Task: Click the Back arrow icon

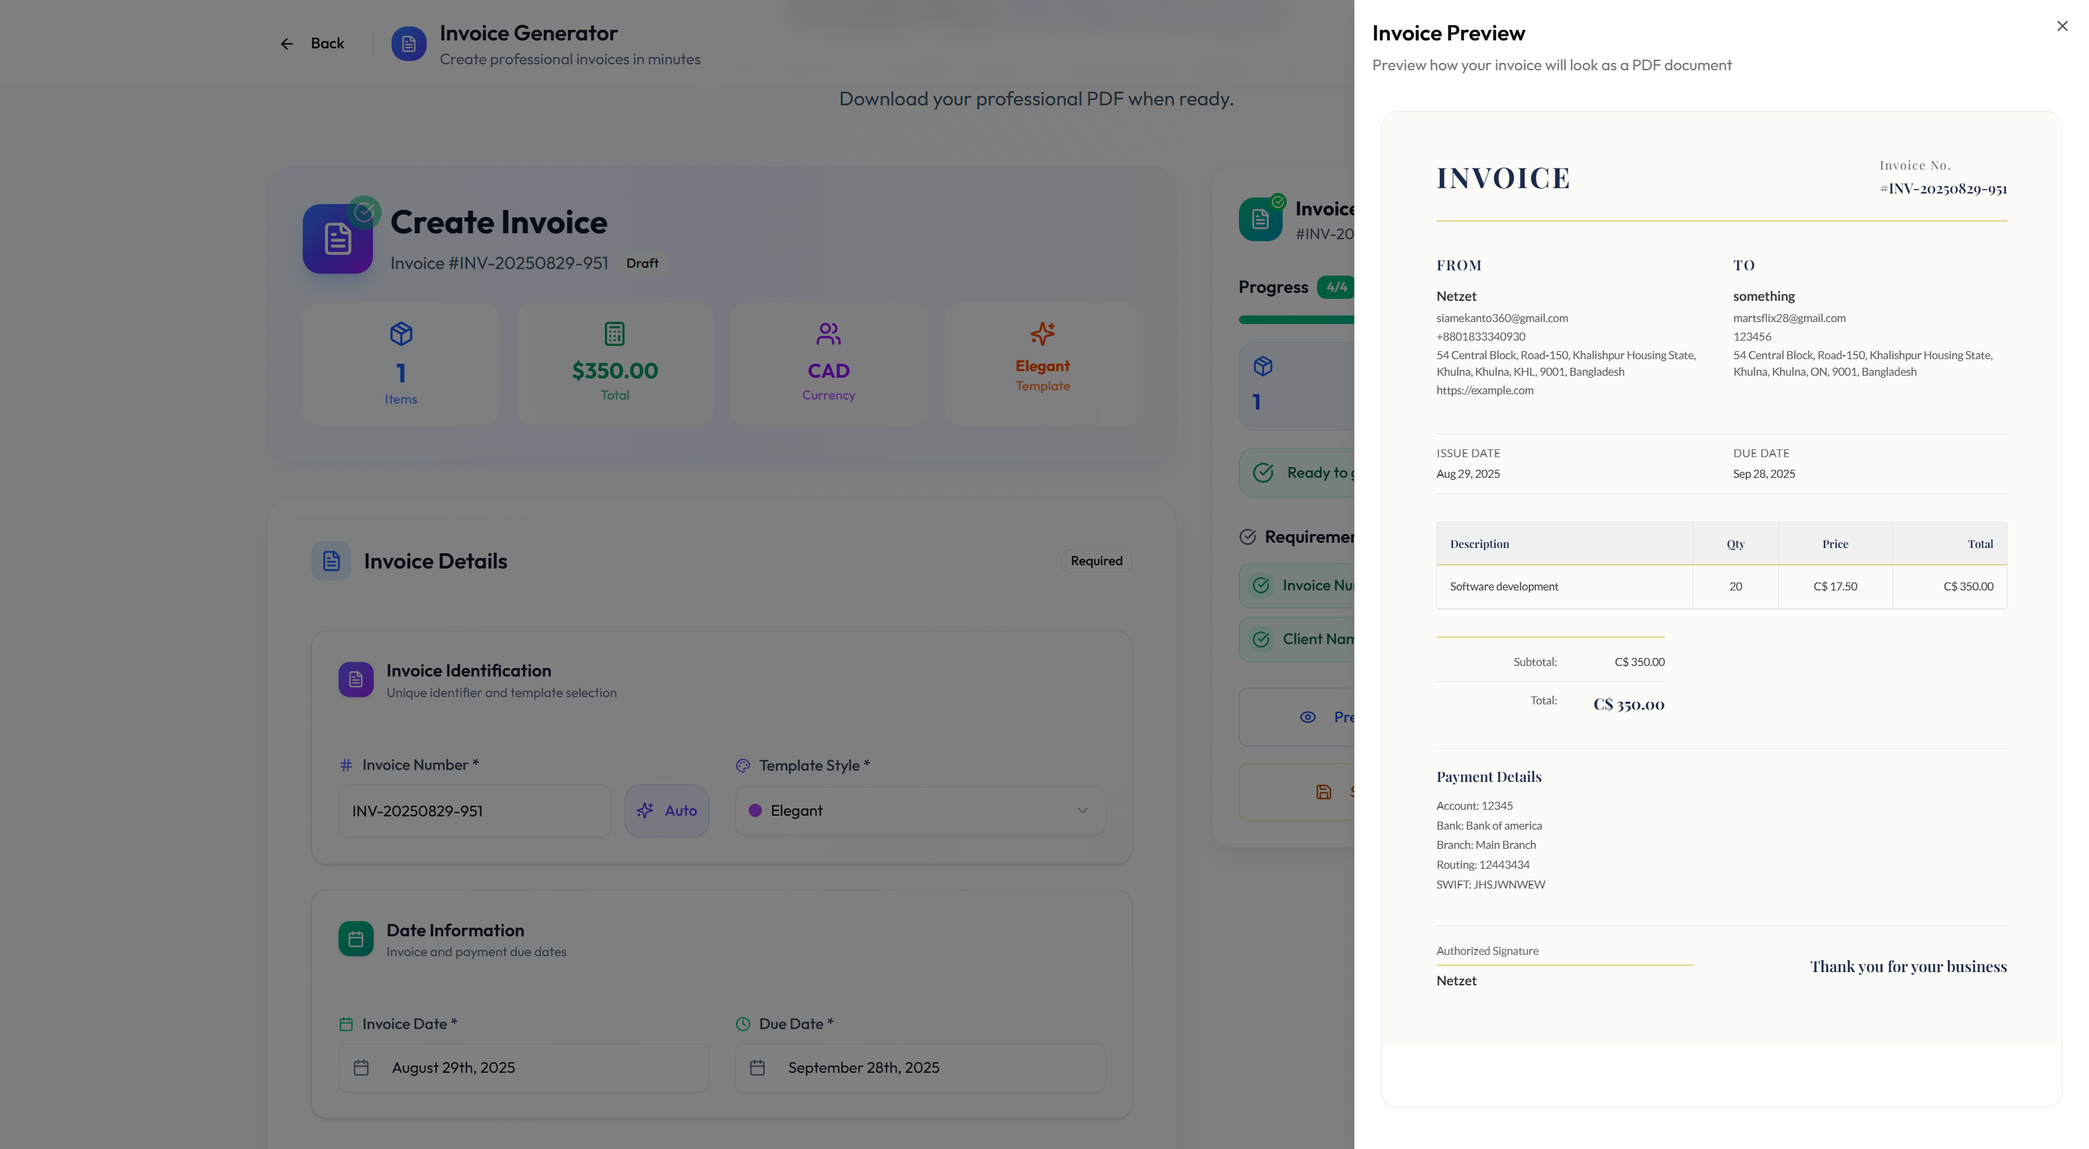Action: 286,44
